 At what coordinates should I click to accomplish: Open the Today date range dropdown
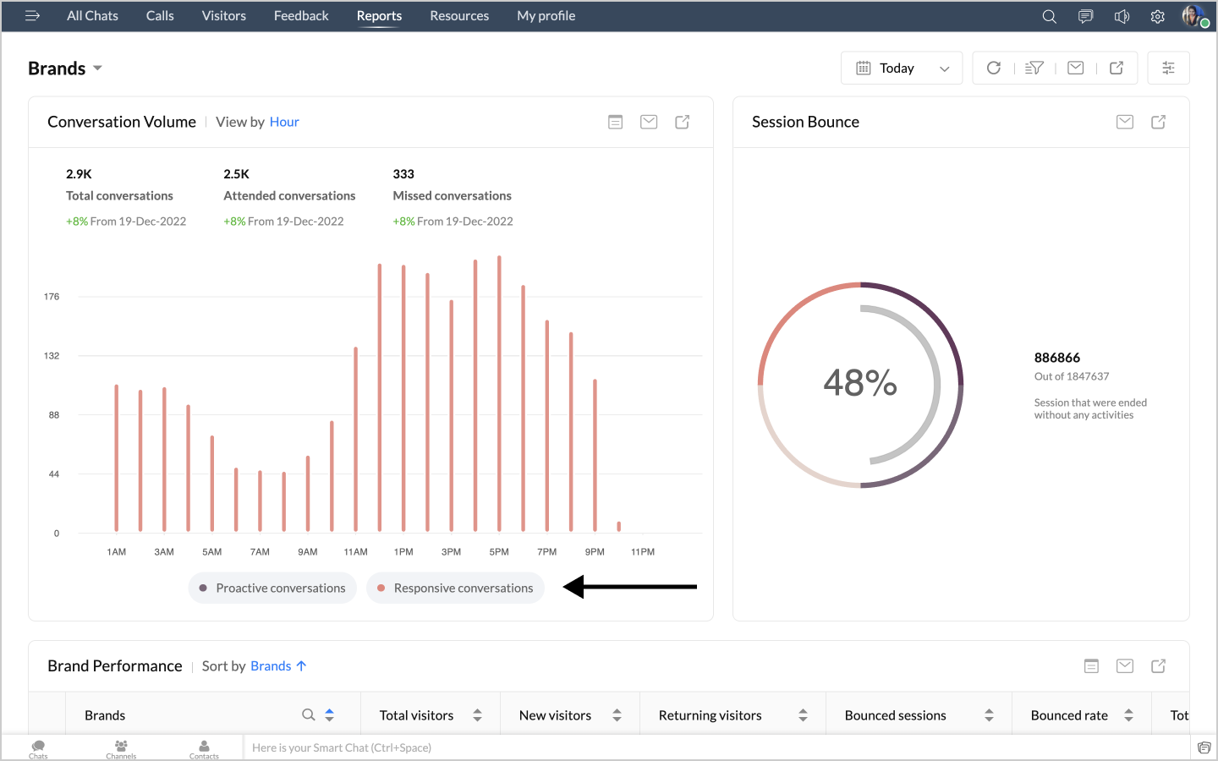pos(902,68)
